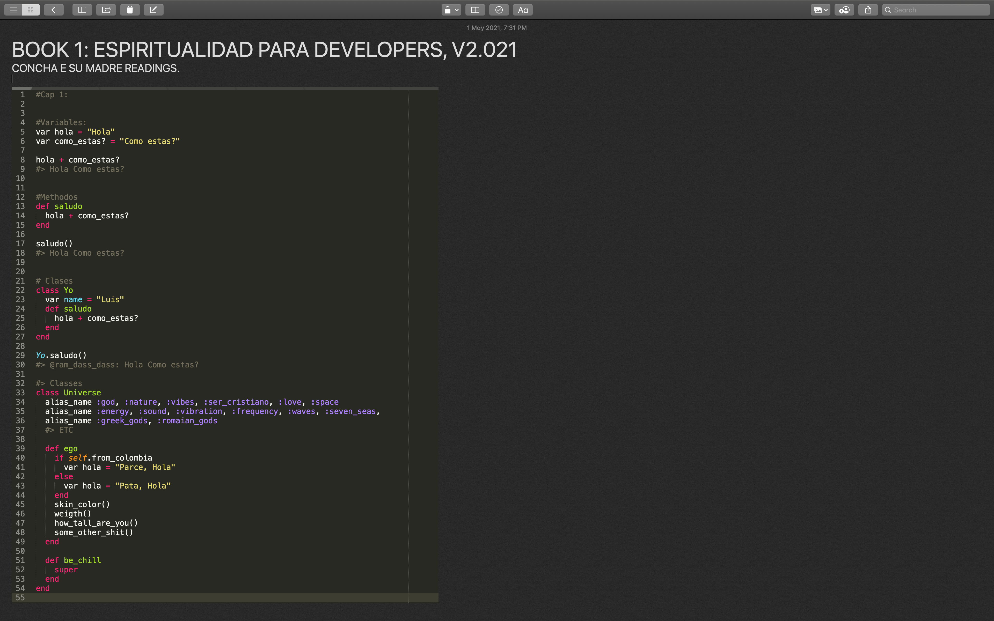
Task: Click the title 'BOOK 1: ESPIRITUALIDAD PARA DEVELOPERS'
Action: point(229,50)
